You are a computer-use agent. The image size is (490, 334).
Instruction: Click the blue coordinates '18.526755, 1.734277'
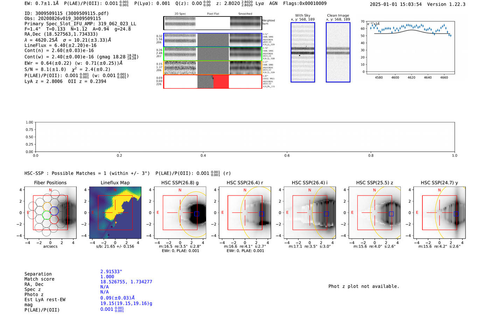click(x=126, y=282)
